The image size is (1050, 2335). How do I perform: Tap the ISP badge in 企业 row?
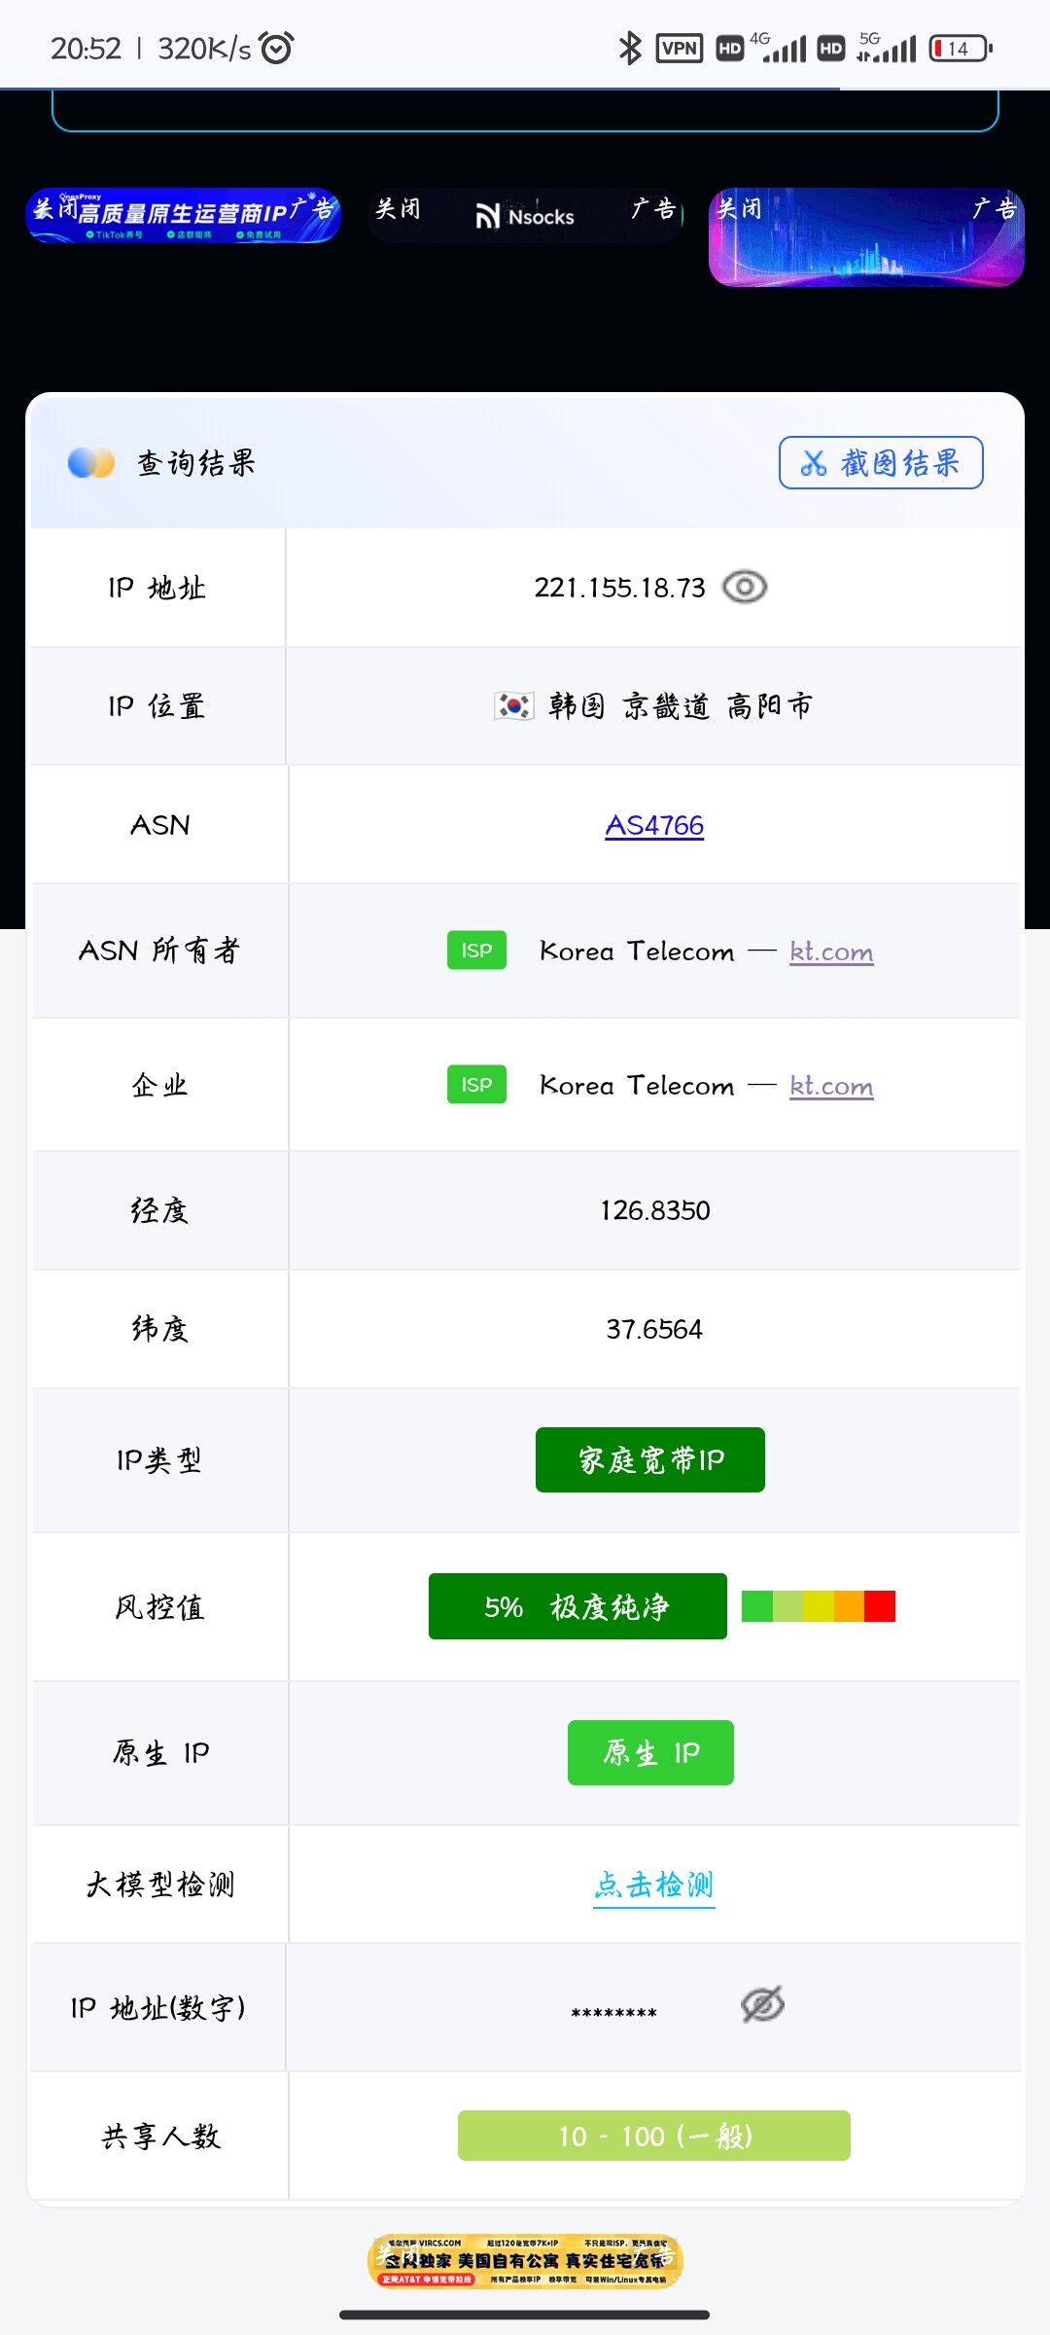pyautogui.click(x=476, y=1085)
